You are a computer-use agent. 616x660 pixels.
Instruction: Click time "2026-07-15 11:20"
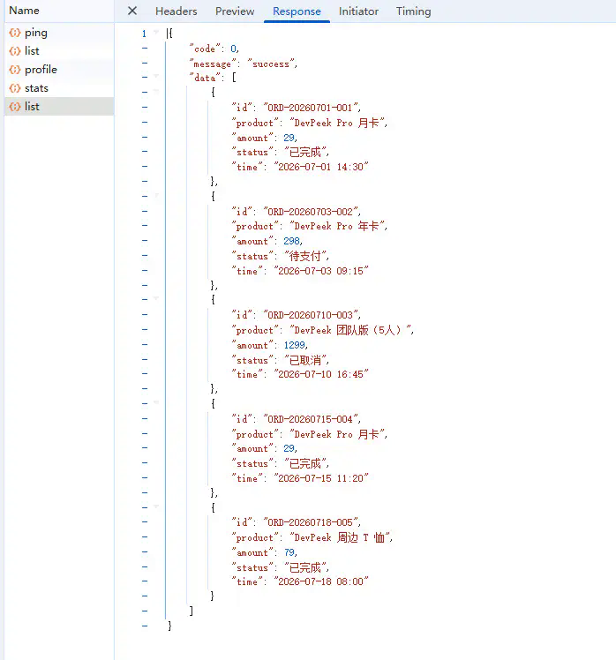(x=321, y=478)
